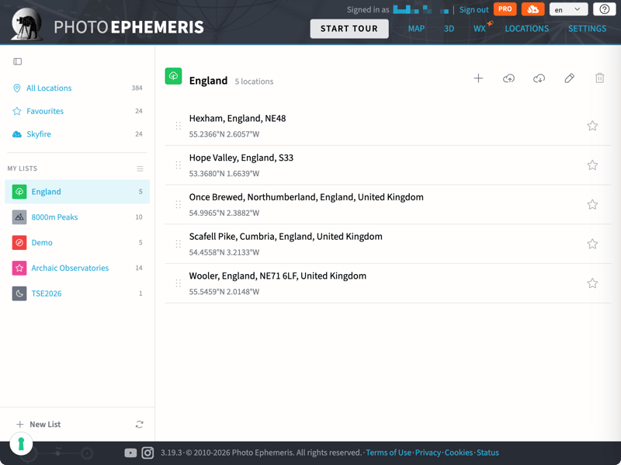This screenshot has width=621, height=465.
Task: Select the Demo list
Action: click(x=77, y=242)
